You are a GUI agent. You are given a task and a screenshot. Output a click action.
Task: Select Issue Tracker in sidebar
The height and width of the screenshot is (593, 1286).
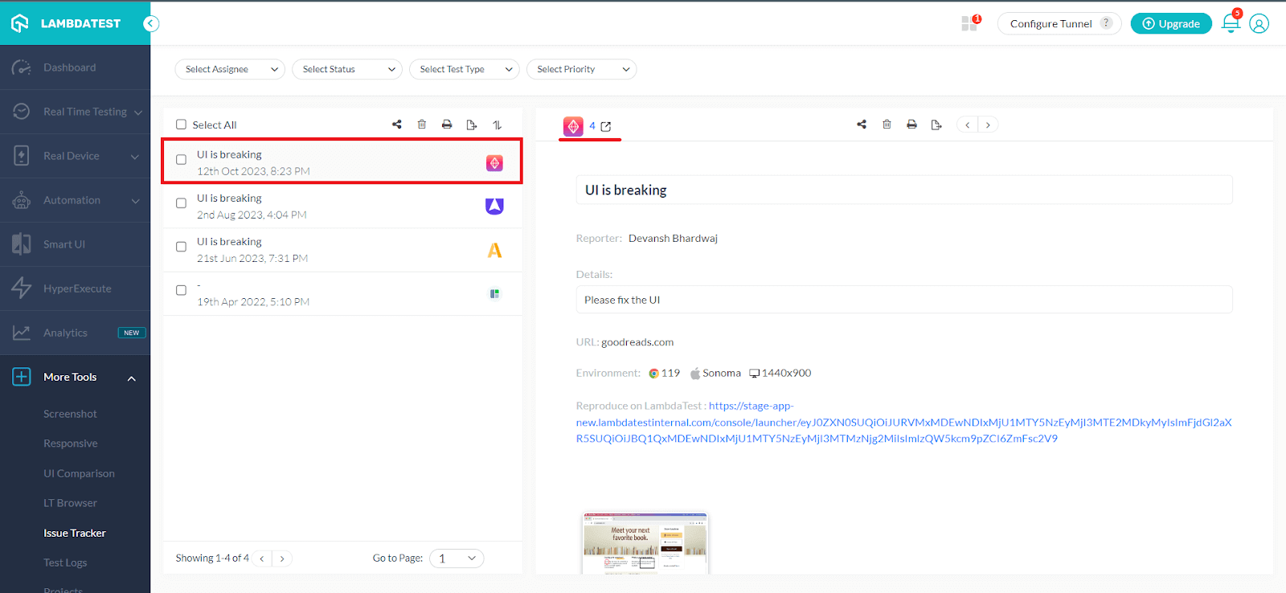pyautogui.click(x=75, y=533)
